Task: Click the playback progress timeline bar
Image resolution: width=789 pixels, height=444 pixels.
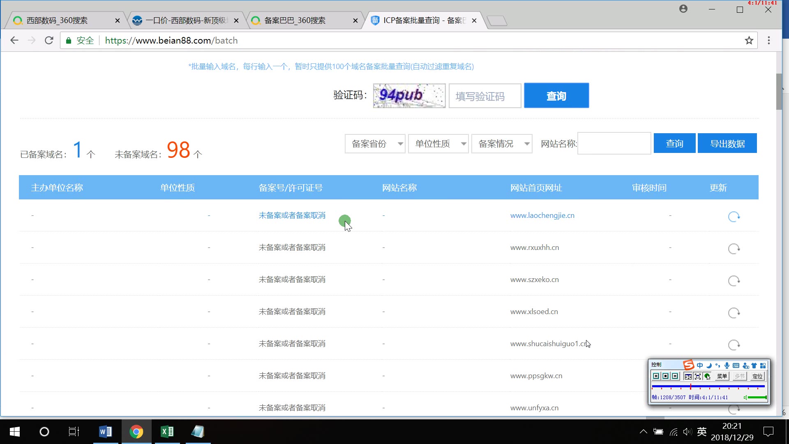Action: coord(708,386)
